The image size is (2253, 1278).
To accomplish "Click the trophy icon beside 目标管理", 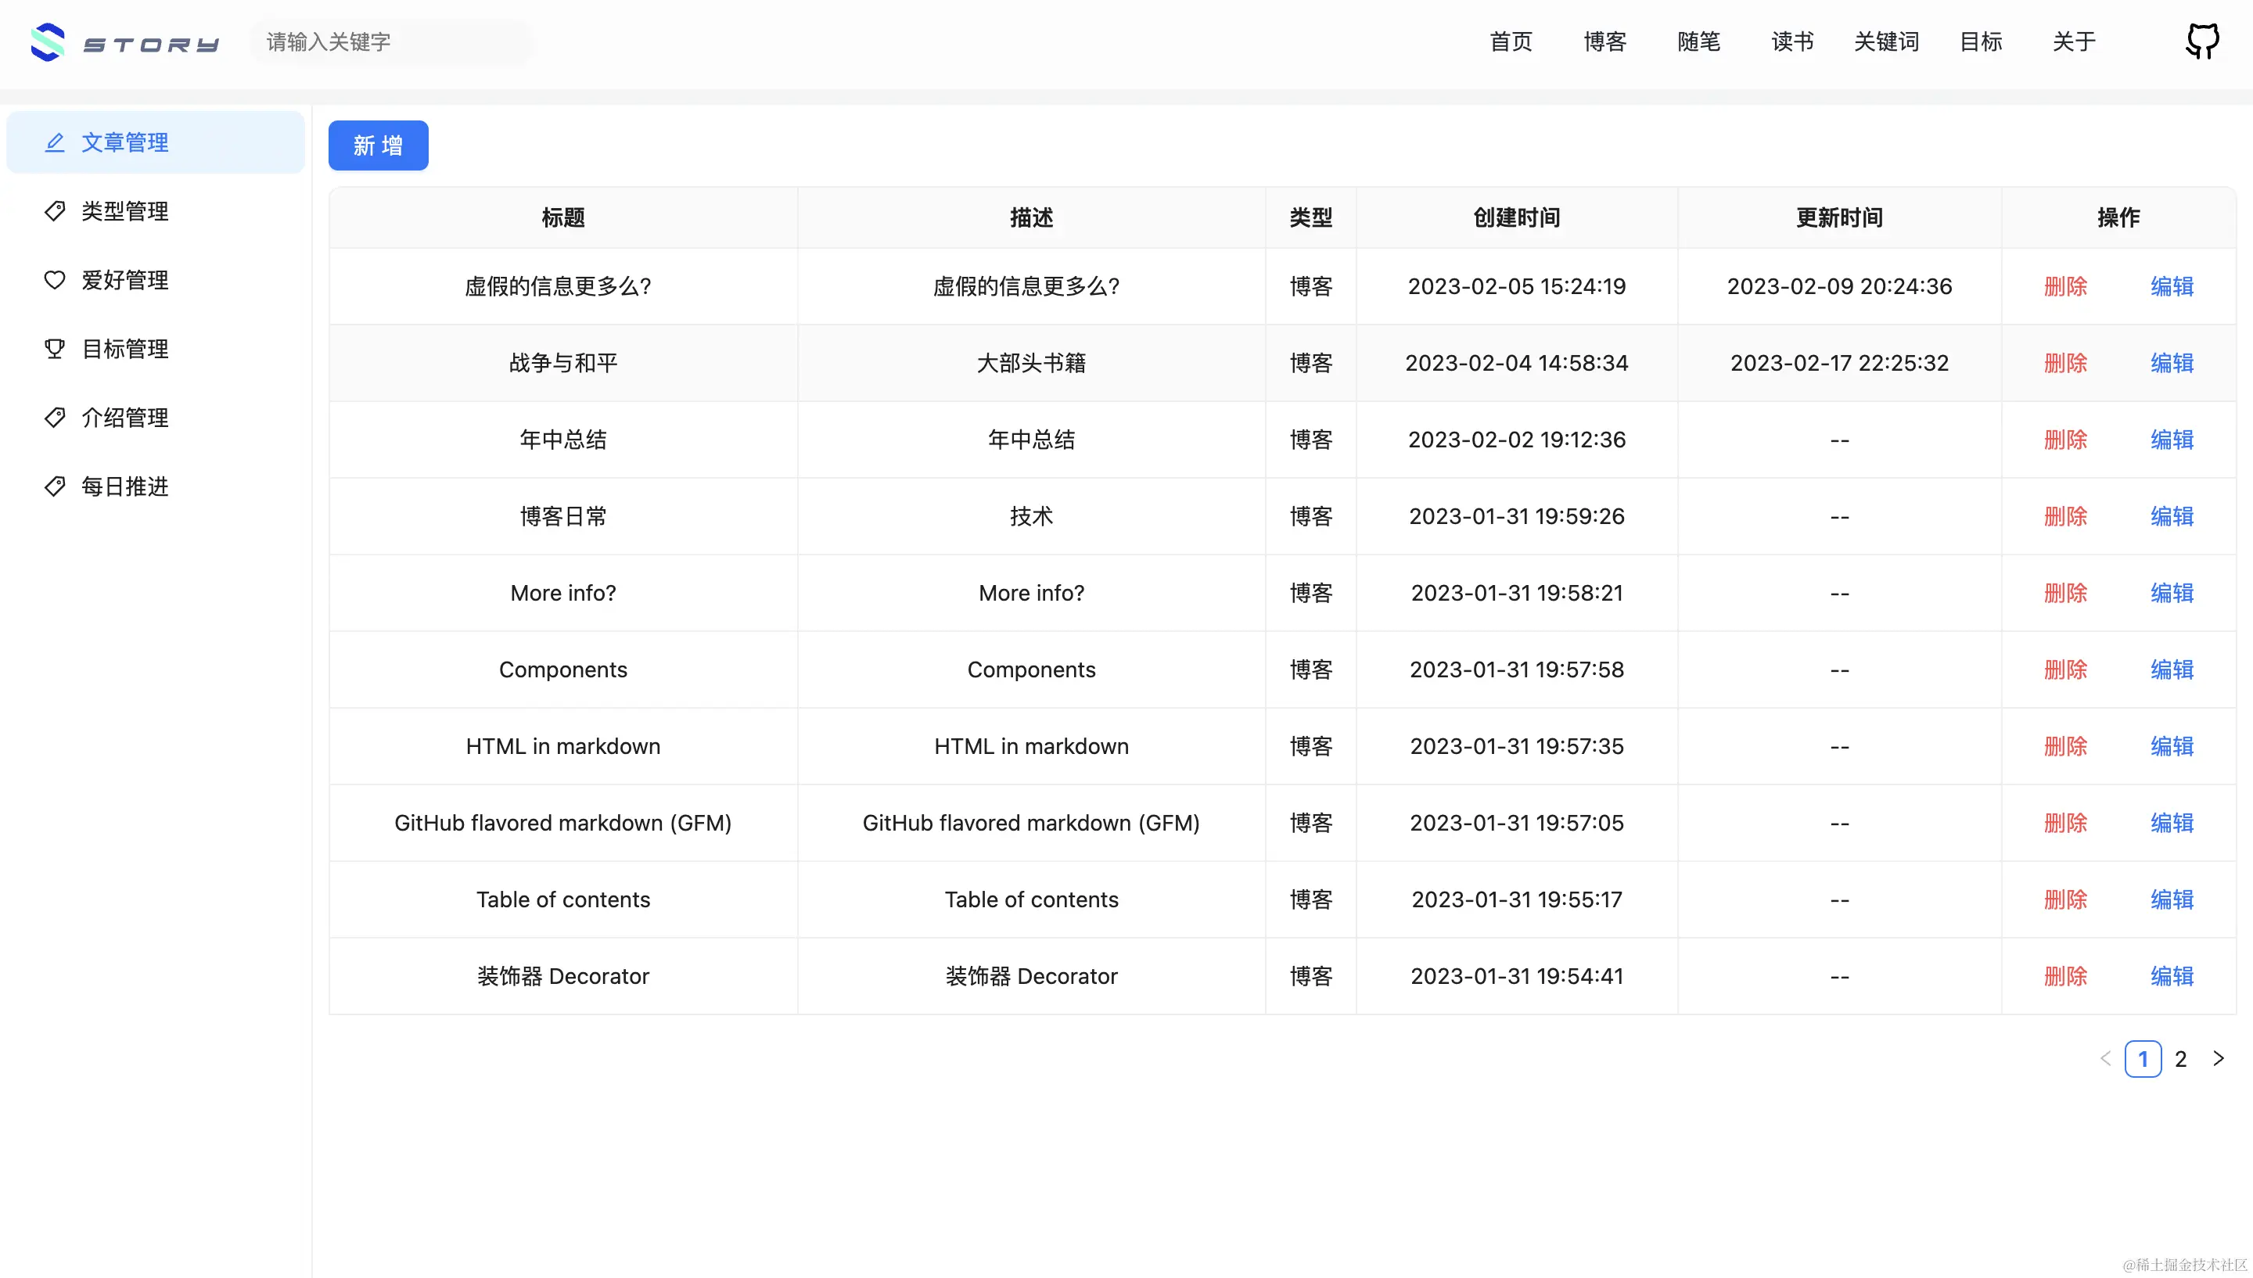I will pyautogui.click(x=55, y=349).
